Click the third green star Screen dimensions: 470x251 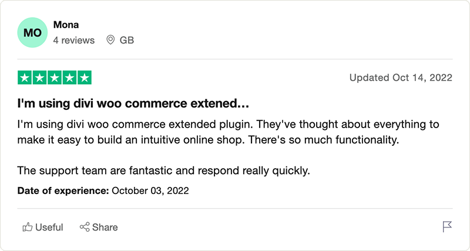click(55, 78)
